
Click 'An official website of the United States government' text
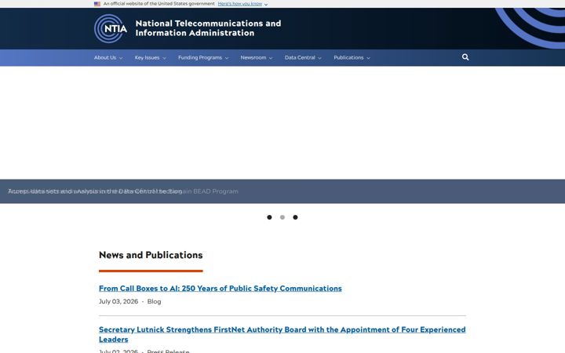click(159, 4)
